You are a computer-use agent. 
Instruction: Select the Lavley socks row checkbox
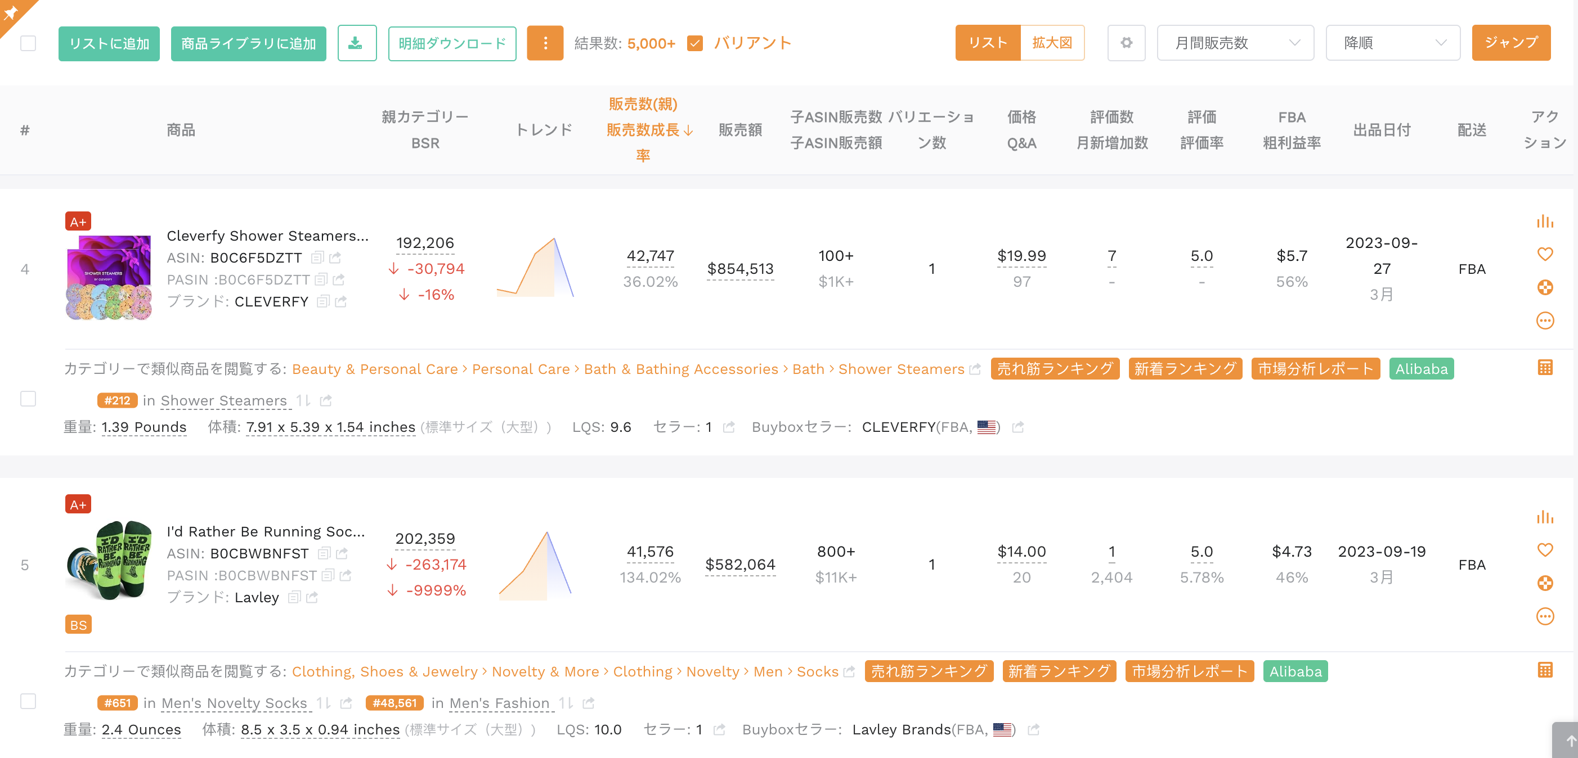(x=28, y=701)
